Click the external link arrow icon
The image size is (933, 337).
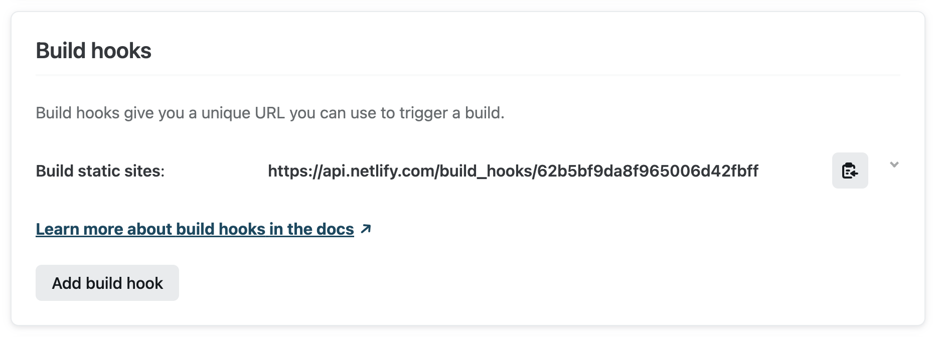pos(366,229)
